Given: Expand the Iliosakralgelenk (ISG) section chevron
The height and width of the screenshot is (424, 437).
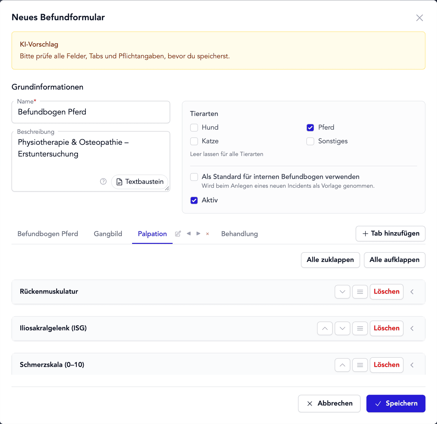Looking at the screenshot, I should 412,328.
